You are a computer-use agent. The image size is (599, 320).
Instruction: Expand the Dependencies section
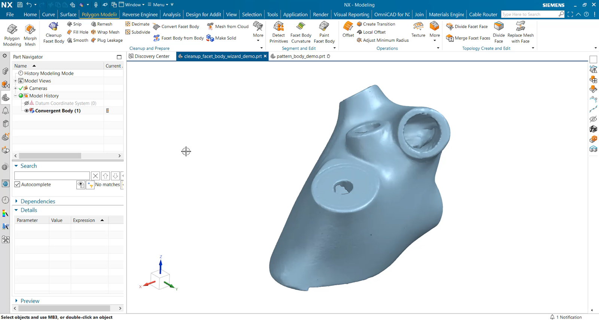pos(16,201)
